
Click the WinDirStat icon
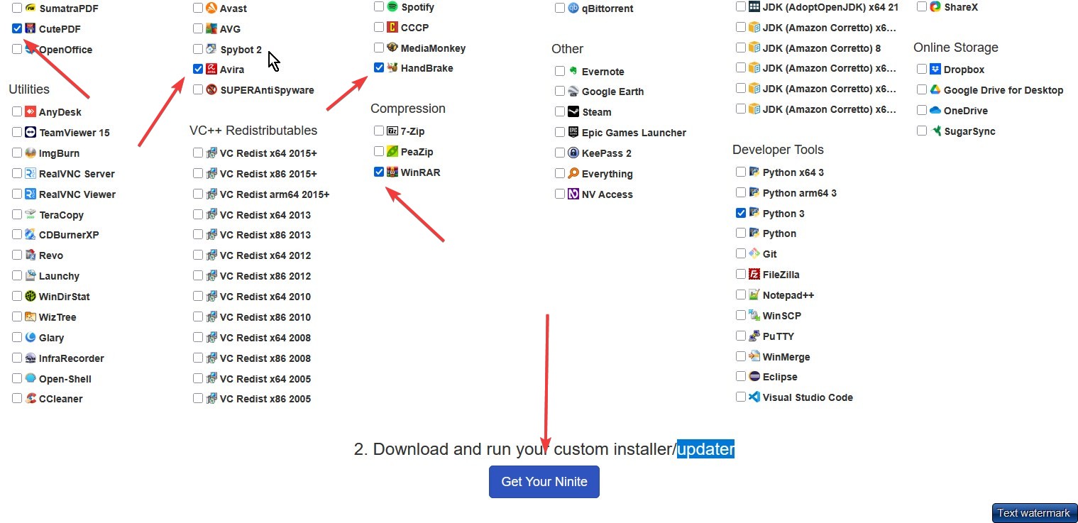(31, 297)
